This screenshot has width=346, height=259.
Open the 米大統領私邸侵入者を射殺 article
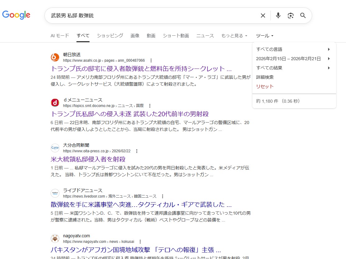[x=88, y=159]
